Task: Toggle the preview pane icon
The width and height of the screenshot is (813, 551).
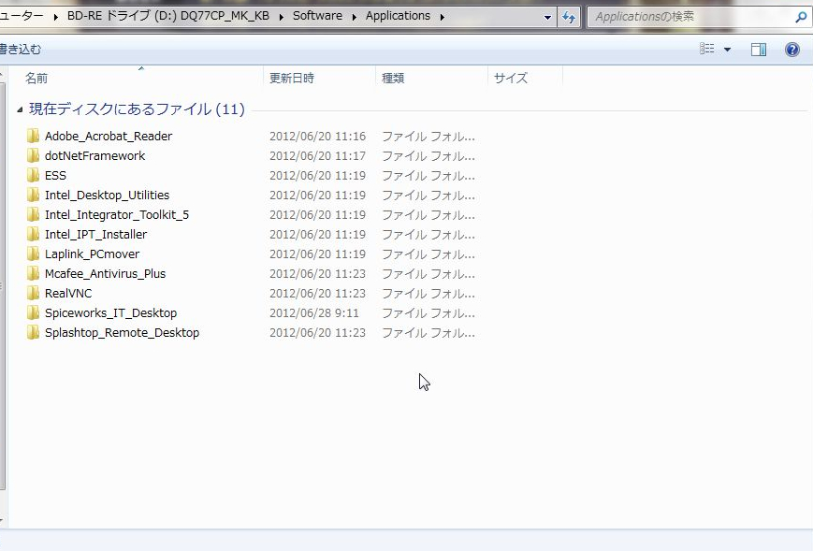Action: point(759,50)
